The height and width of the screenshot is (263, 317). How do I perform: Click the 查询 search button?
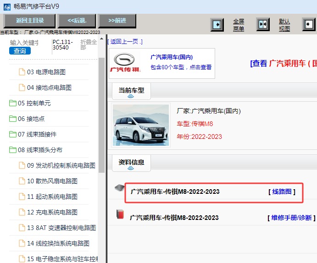coord(20,51)
